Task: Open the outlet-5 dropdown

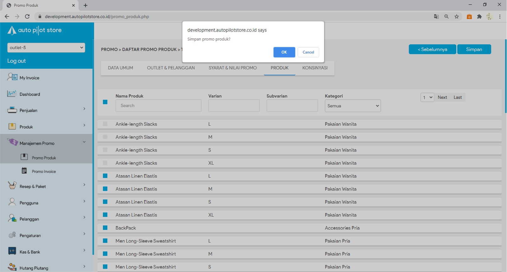Action: (x=46, y=47)
